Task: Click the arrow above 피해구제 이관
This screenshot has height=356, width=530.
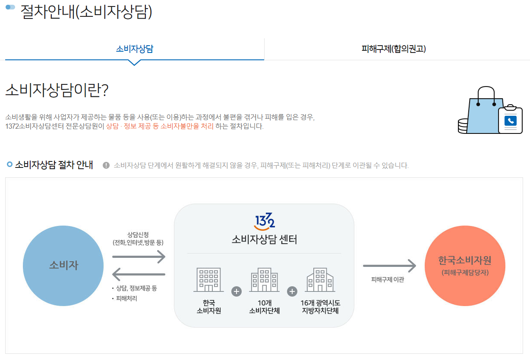Action: [x=389, y=266]
